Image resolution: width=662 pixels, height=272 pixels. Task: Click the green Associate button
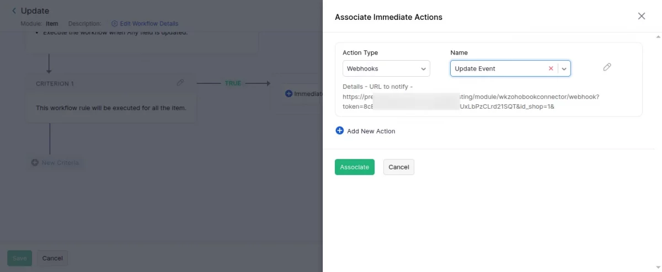tap(355, 167)
